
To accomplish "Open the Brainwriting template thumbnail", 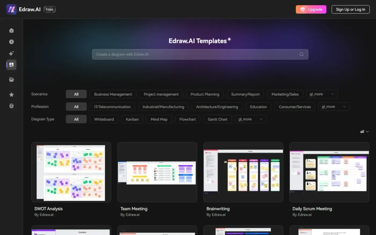I will coord(243,172).
